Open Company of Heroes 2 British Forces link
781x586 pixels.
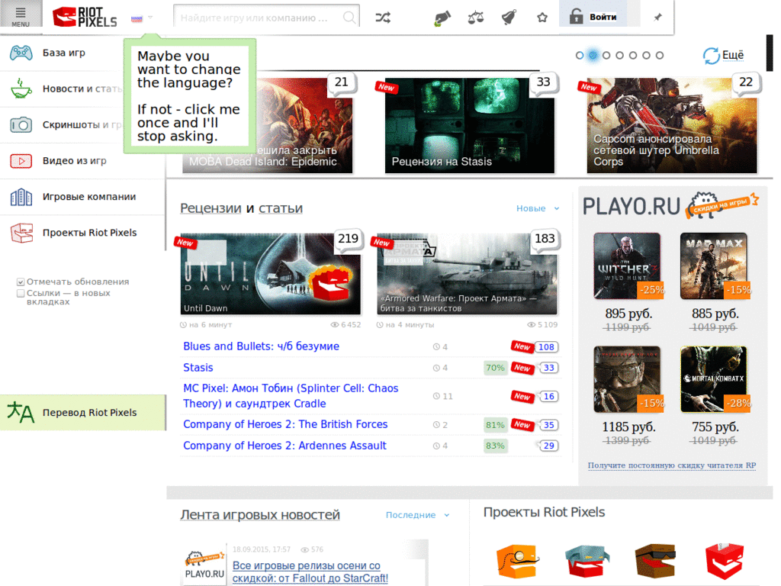click(x=285, y=424)
